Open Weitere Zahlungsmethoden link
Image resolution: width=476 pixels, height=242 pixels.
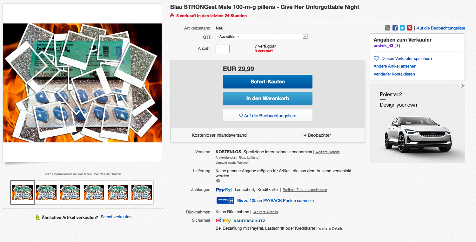click(305, 190)
